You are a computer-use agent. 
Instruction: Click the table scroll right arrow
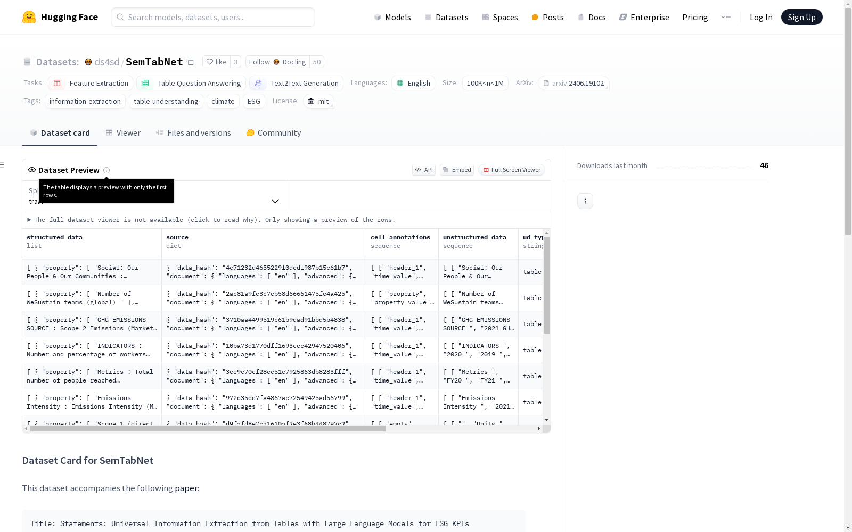pyautogui.click(x=539, y=428)
